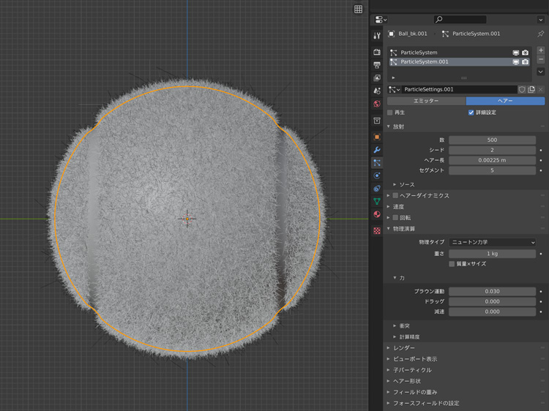Toggle the grid overlay icon in viewport

click(358, 9)
